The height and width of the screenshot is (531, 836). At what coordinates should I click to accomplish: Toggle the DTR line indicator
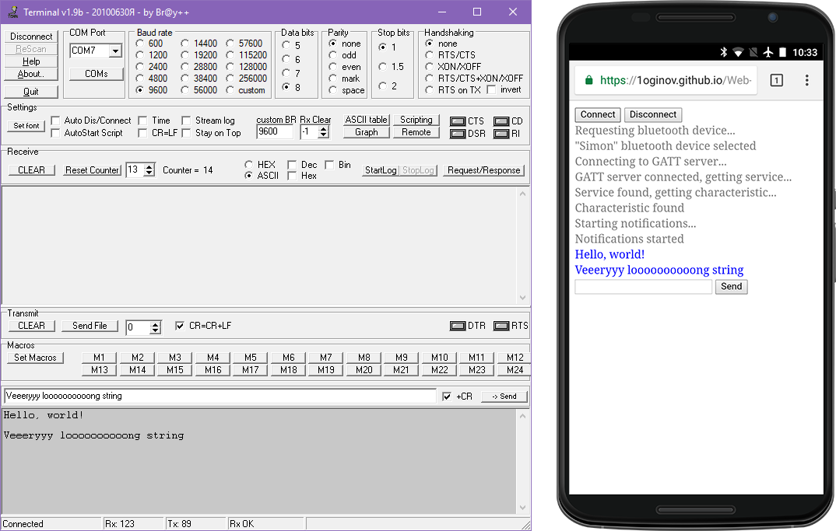[x=458, y=326]
